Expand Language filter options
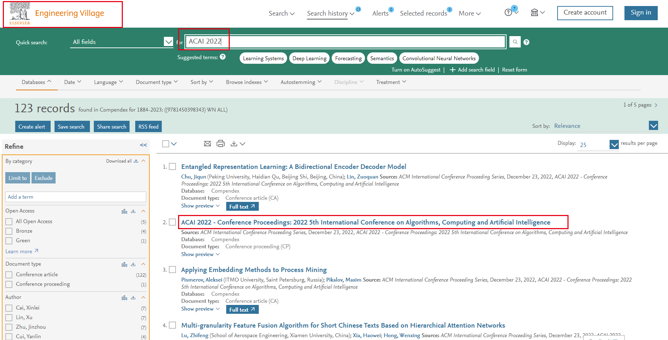Screen dimensions: 668x340 108,82
